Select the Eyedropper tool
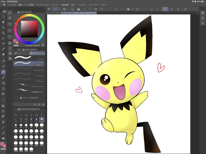Image resolution: width=206 pixels, height=154 pixels. 3,49
